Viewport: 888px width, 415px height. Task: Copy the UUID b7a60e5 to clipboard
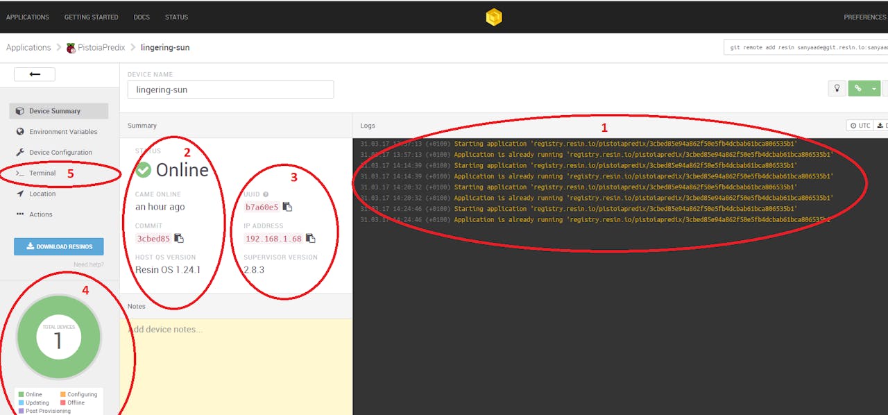pyautogui.click(x=287, y=207)
